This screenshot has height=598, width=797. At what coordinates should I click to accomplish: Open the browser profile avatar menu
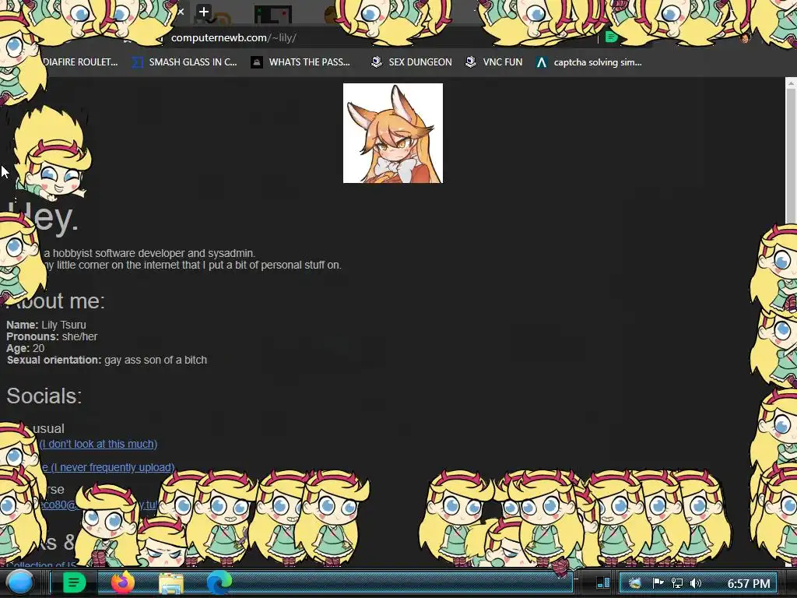pos(745,37)
